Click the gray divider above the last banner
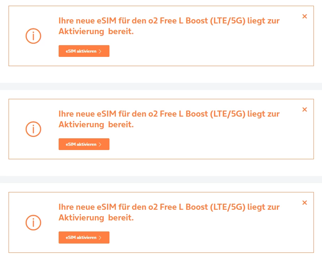The width and height of the screenshot is (322, 267). (x=161, y=180)
